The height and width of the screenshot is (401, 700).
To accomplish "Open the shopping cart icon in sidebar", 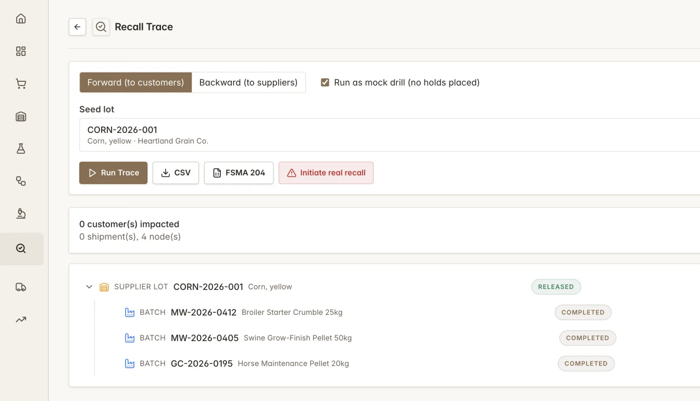I will [x=21, y=84].
